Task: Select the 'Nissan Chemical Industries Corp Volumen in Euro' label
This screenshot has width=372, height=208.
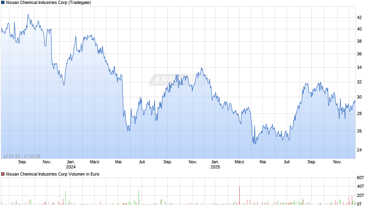Action: pos(52,174)
